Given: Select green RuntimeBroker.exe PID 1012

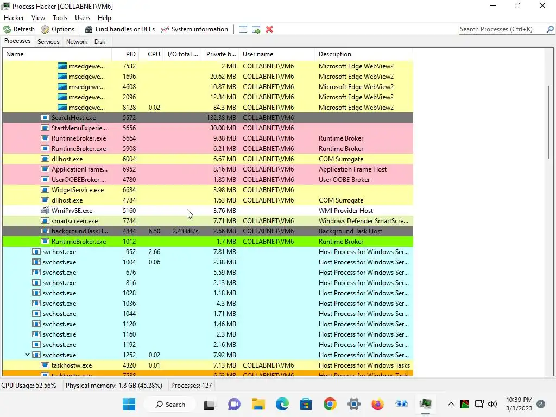Looking at the screenshot, I should point(208,242).
